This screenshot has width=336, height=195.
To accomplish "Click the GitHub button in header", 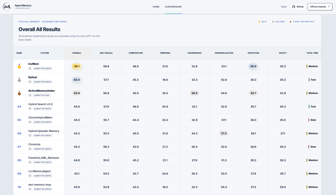I will click(x=298, y=7).
